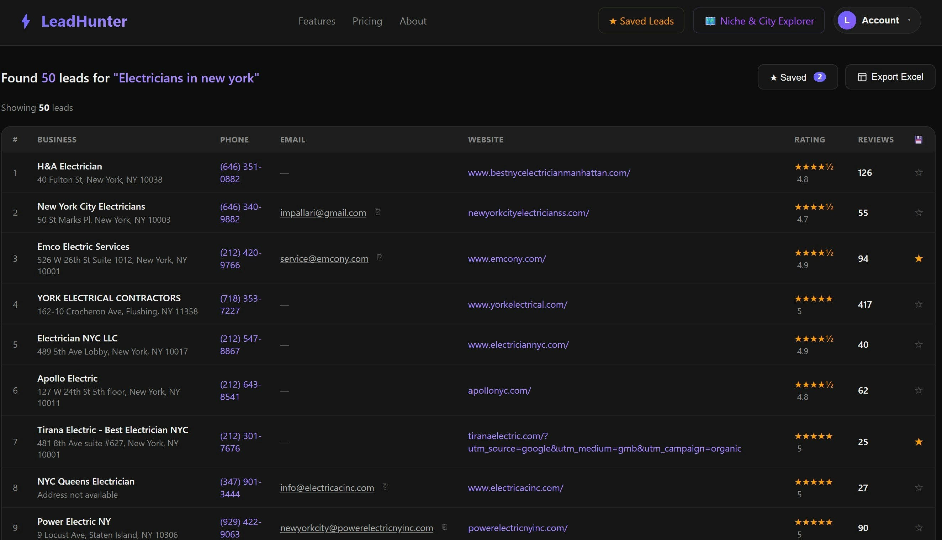Screen dimensions: 942x540
Task: Go to the Pricing page
Action: pyautogui.click(x=367, y=21)
